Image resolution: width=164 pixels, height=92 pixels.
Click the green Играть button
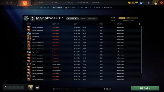coord(145,88)
